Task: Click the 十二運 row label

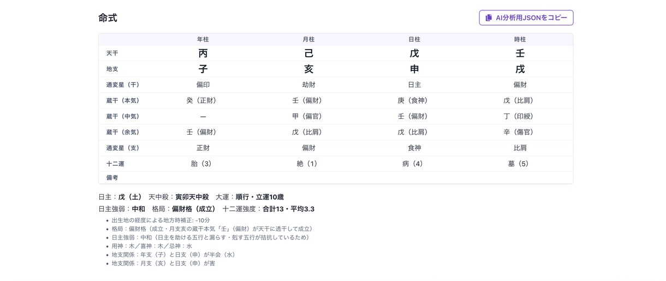Action: 115,164
